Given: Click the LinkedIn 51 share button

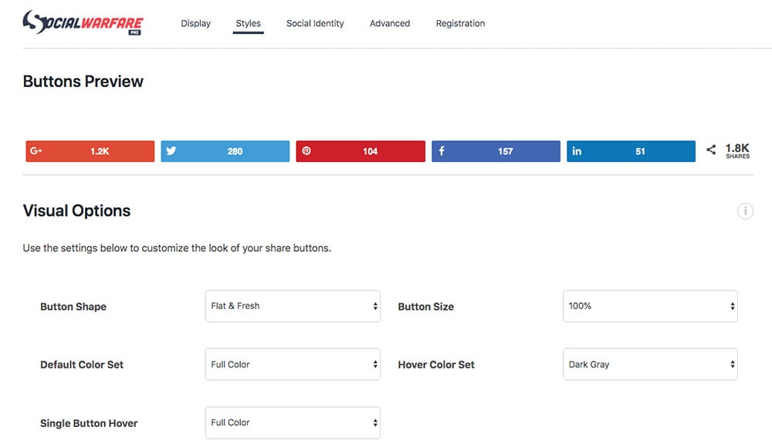Looking at the screenshot, I should (631, 151).
